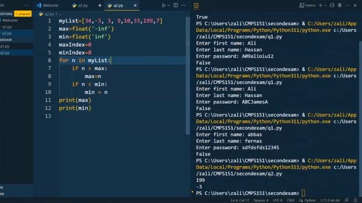Click the 'for n in myList:' line
Screen dimensions: 362x203
[85, 60]
